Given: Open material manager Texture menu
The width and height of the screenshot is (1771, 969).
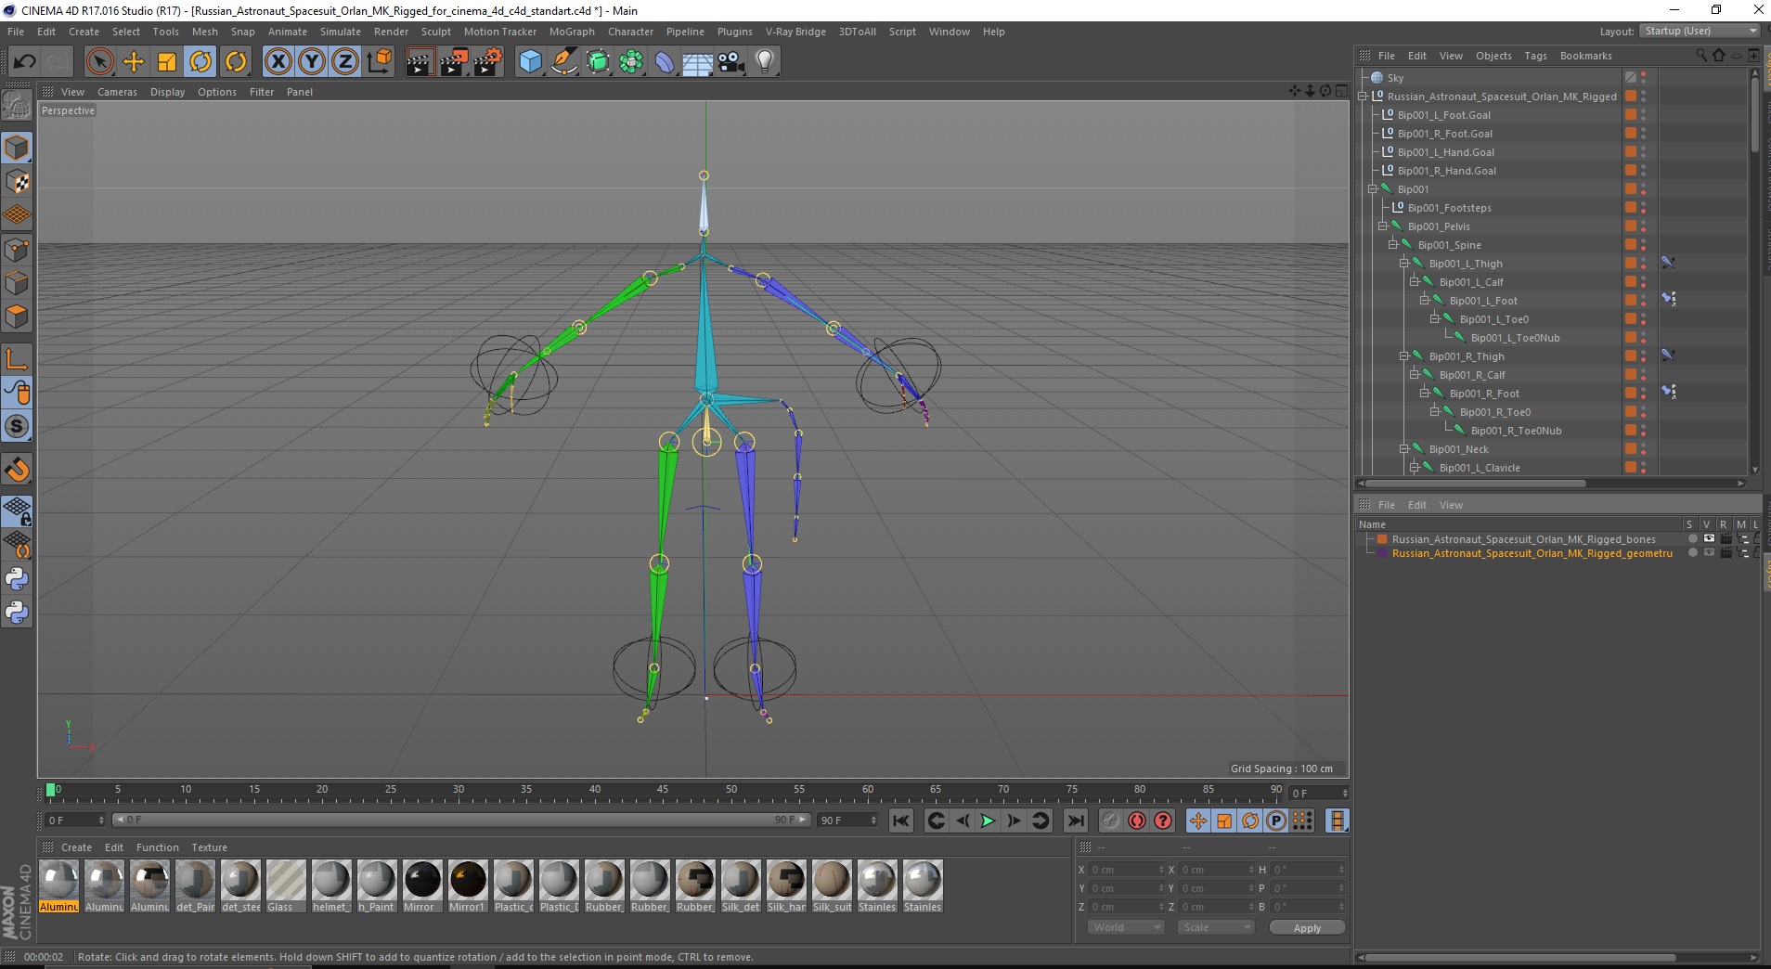Looking at the screenshot, I should [x=209, y=847].
